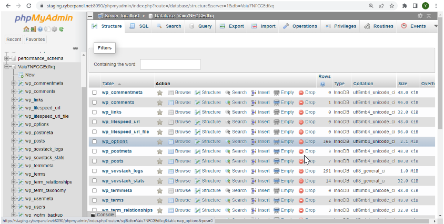The image size is (444, 224).
Task: Favorite star for wp_posts table
Action: 160,161
